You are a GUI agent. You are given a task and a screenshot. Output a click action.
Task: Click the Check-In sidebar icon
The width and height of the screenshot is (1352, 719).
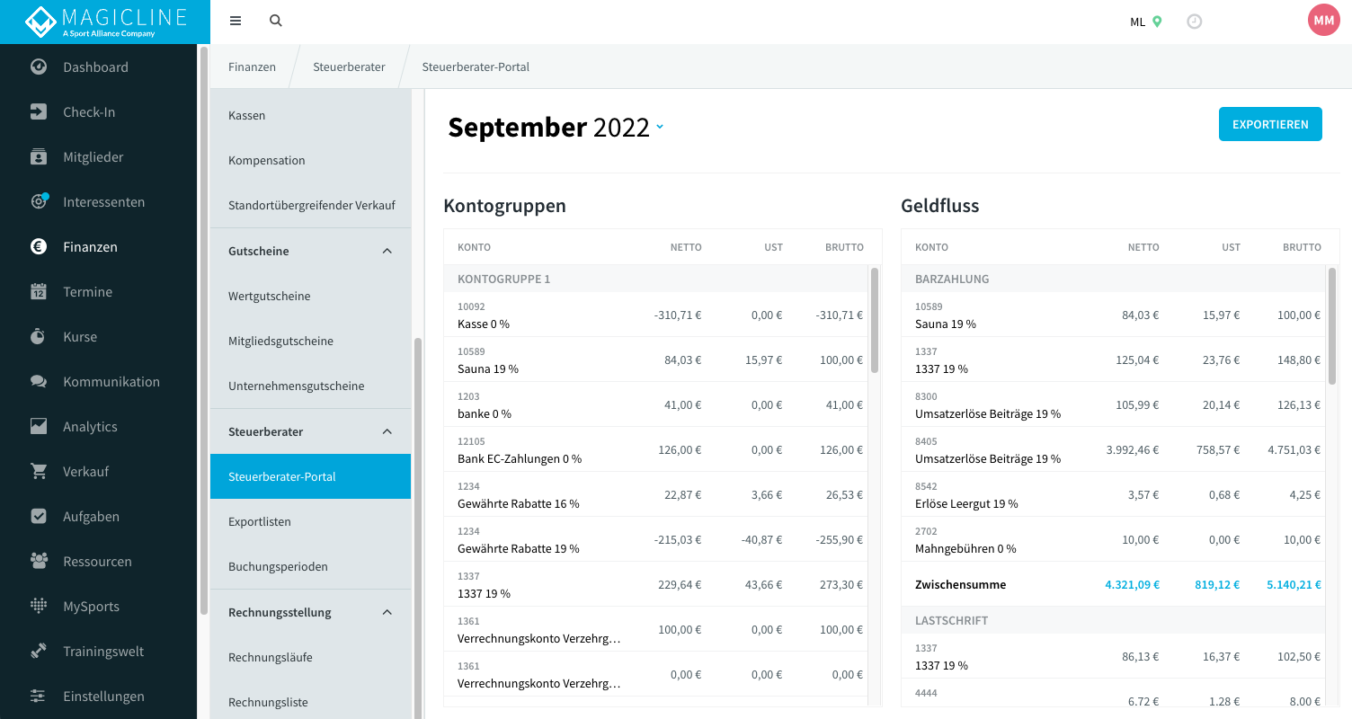(39, 111)
